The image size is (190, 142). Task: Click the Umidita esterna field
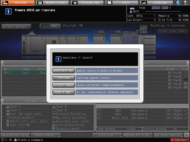click(165, 129)
